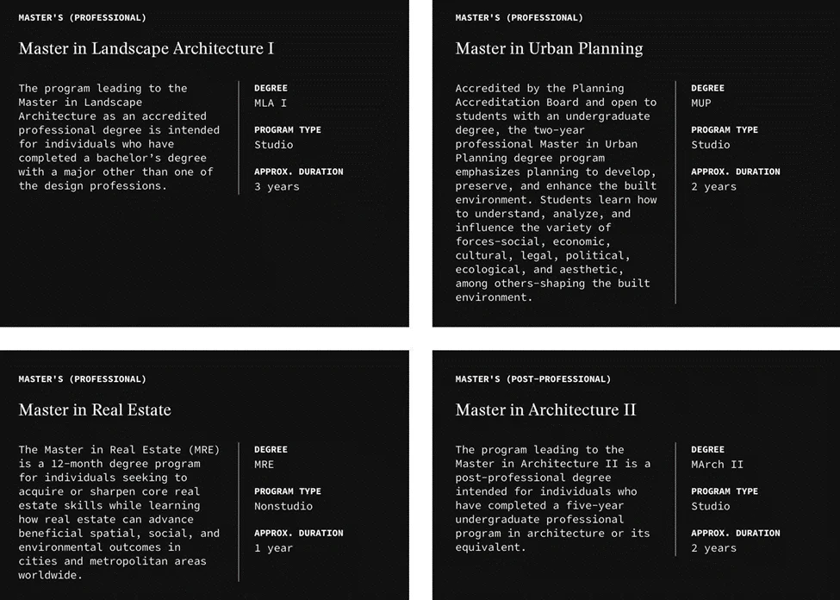Viewport: 840px width, 600px height.
Task: Click Urban Planning program description paragraph
Action: (556, 192)
